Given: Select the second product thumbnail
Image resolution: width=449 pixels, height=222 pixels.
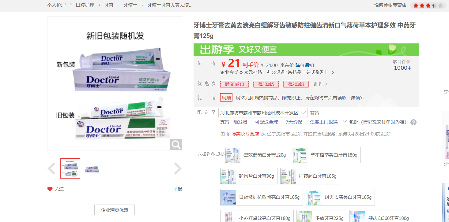Looking at the screenshot, I should [92, 168].
